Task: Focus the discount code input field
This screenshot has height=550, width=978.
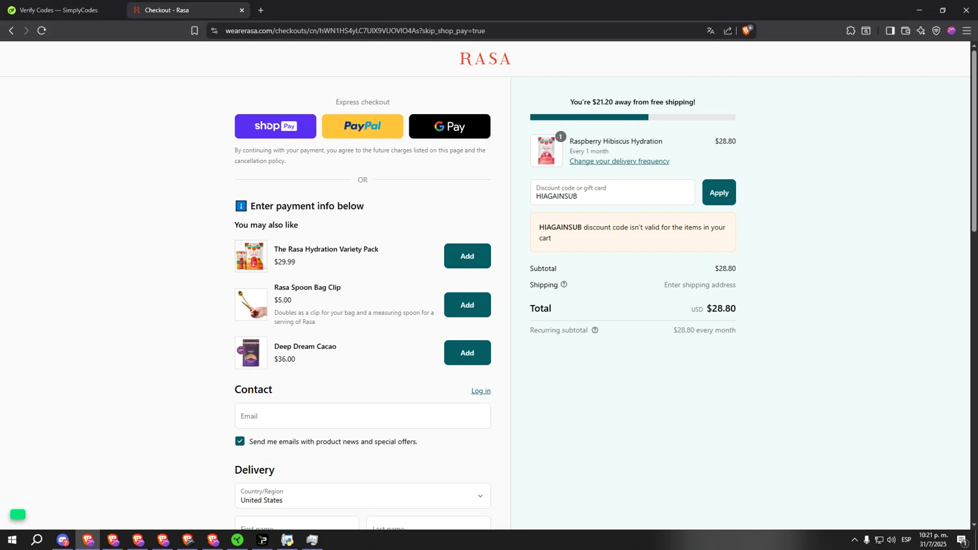Action: click(612, 192)
